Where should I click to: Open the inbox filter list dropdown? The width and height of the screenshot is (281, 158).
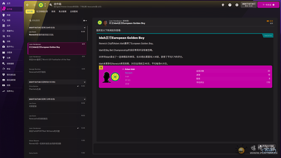pyautogui.click(x=85, y=21)
